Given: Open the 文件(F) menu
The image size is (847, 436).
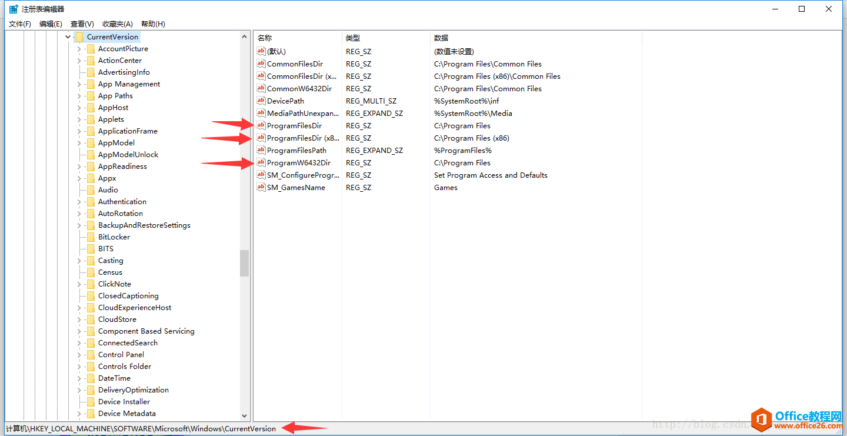Looking at the screenshot, I should point(20,24).
